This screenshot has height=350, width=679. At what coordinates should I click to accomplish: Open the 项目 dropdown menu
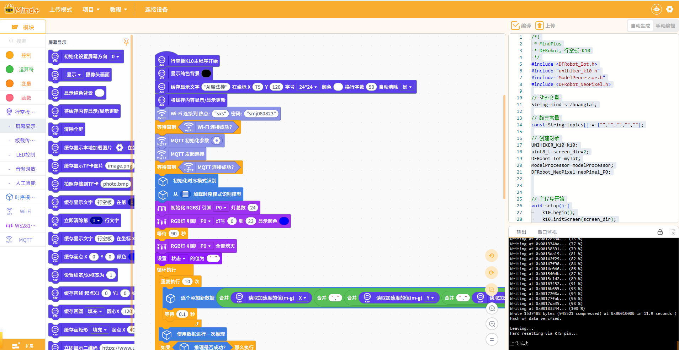(x=91, y=10)
